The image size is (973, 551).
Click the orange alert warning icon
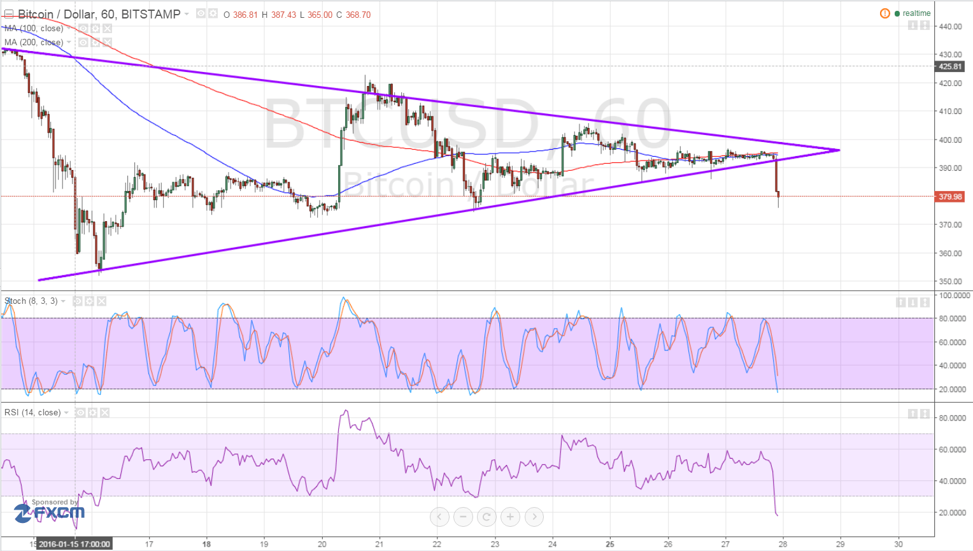(x=884, y=13)
